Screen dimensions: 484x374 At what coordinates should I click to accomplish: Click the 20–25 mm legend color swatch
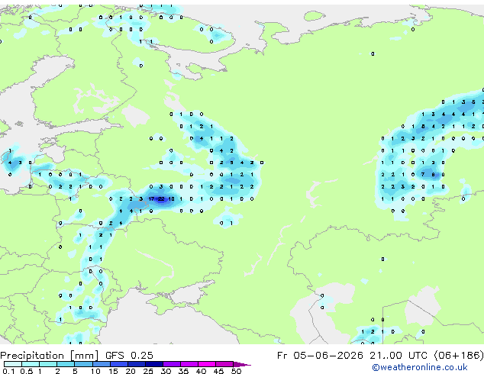[137, 364]
